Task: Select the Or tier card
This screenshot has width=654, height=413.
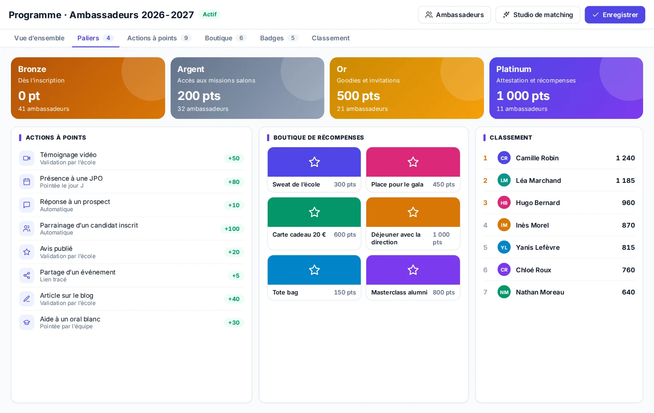Action: pos(407,88)
